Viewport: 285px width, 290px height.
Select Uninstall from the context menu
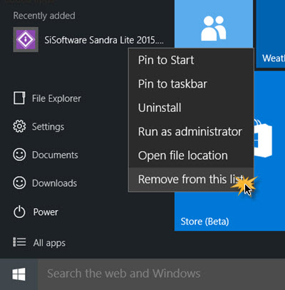pyautogui.click(x=191, y=108)
